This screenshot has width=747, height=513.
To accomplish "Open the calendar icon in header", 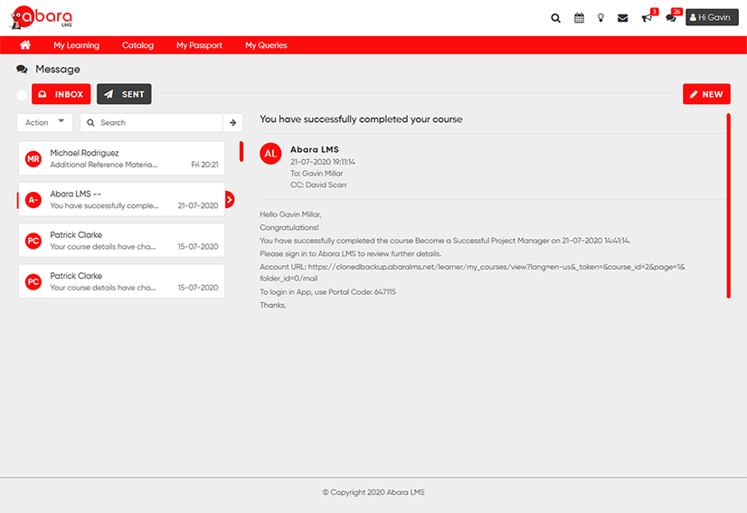I will pos(579,18).
